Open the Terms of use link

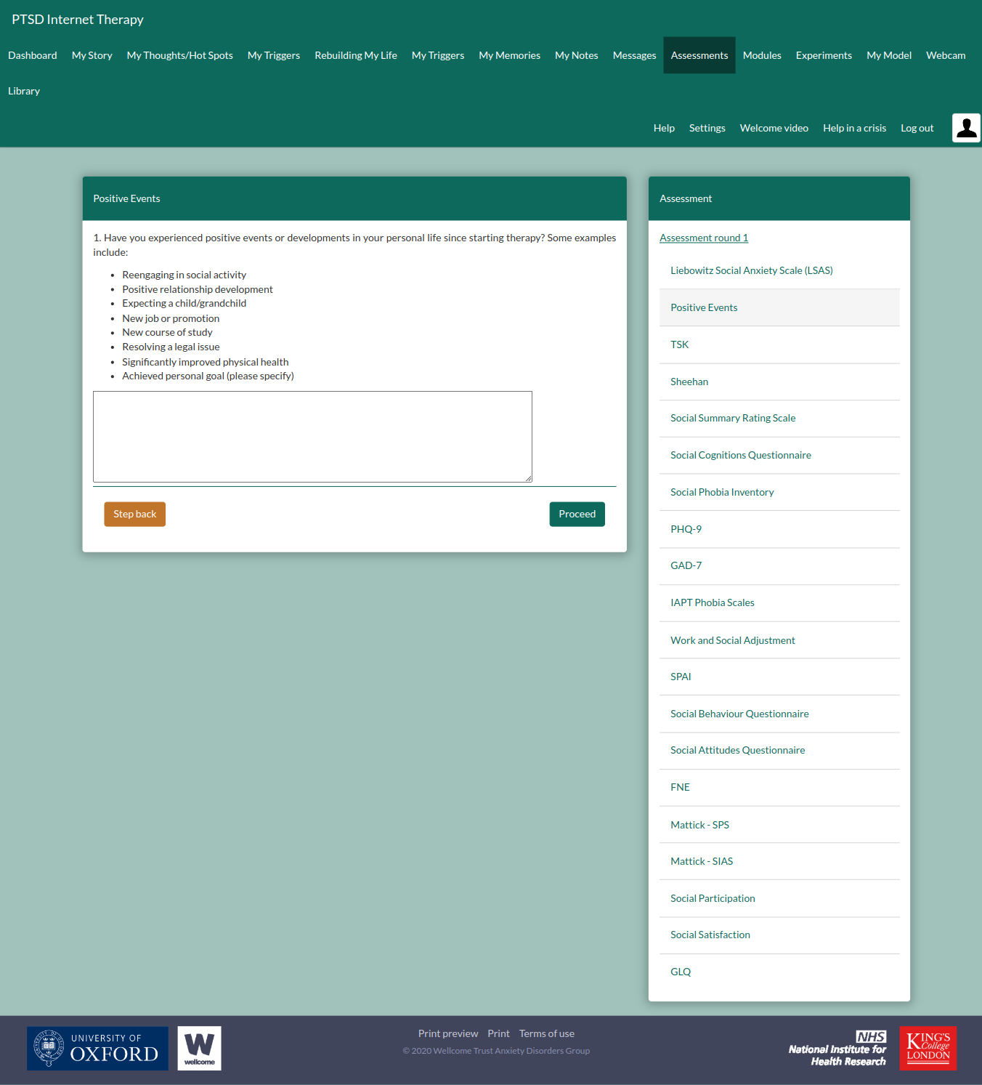[546, 1033]
